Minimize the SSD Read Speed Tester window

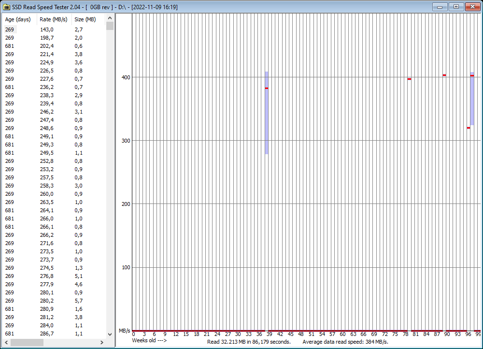coord(440,6)
